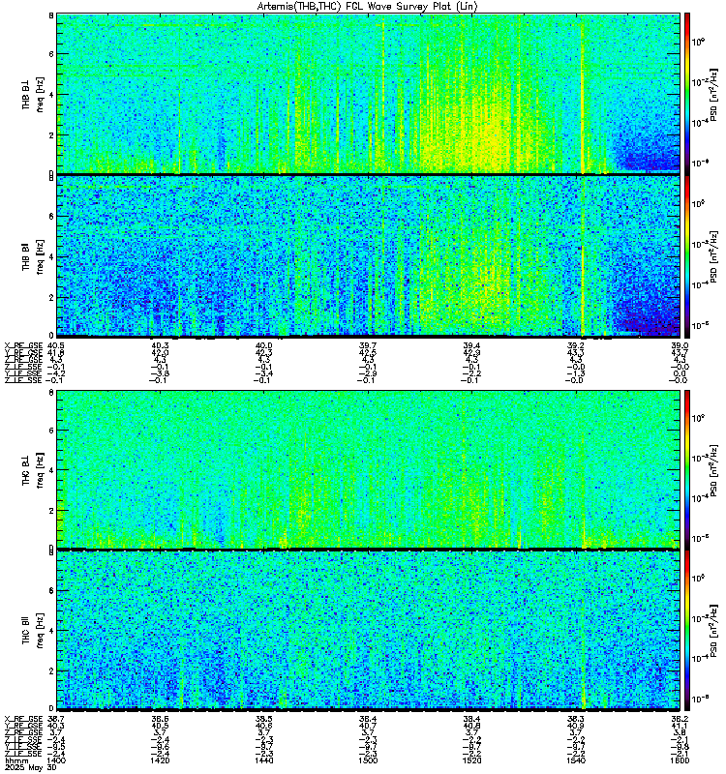
Task: Click the PSD color bar beside THB B∥ panel
Action: (x=687, y=255)
